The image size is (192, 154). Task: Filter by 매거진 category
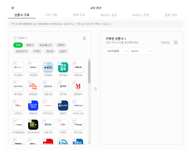pyautogui.click(x=50, y=51)
